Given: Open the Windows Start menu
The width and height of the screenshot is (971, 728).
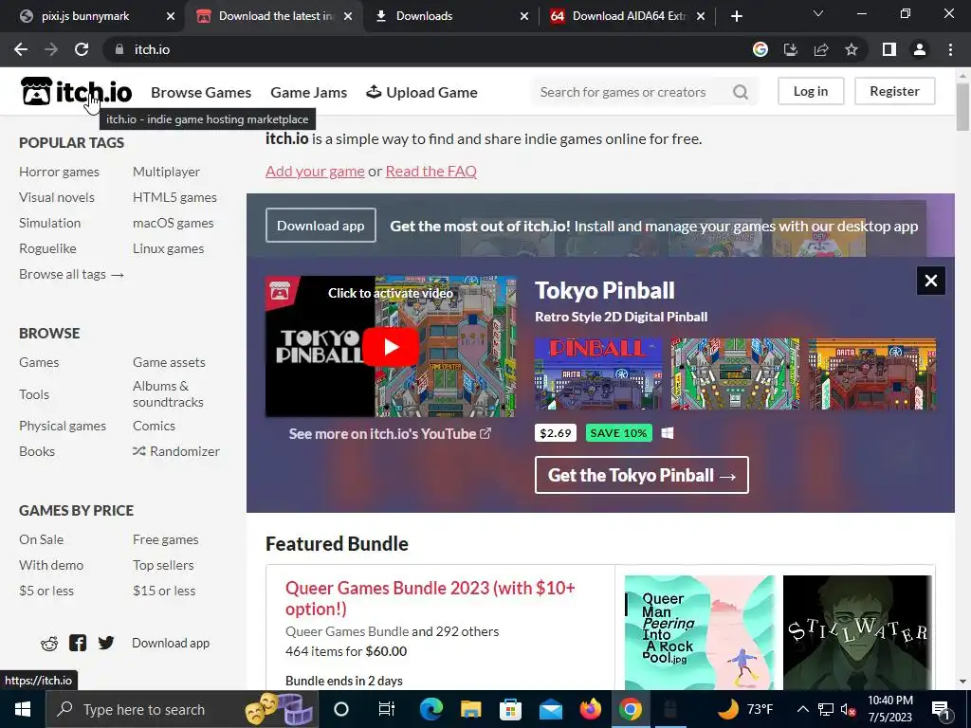Looking at the screenshot, I should tap(23, 709).
